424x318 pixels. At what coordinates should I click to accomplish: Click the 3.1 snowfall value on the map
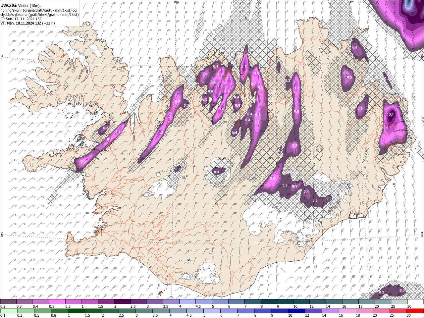(x=391, y=114)
